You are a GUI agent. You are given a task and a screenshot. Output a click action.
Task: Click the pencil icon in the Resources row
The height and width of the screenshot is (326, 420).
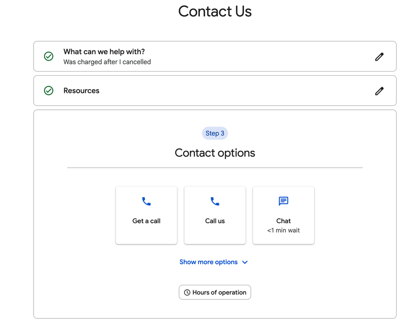379,91
